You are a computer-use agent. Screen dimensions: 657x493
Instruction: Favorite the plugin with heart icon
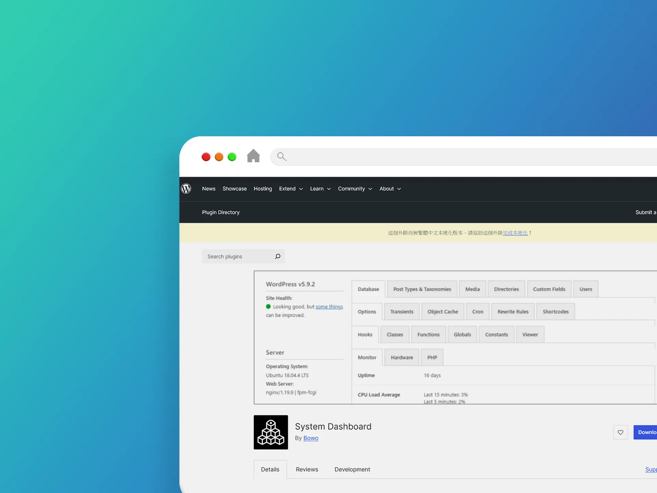620,432
